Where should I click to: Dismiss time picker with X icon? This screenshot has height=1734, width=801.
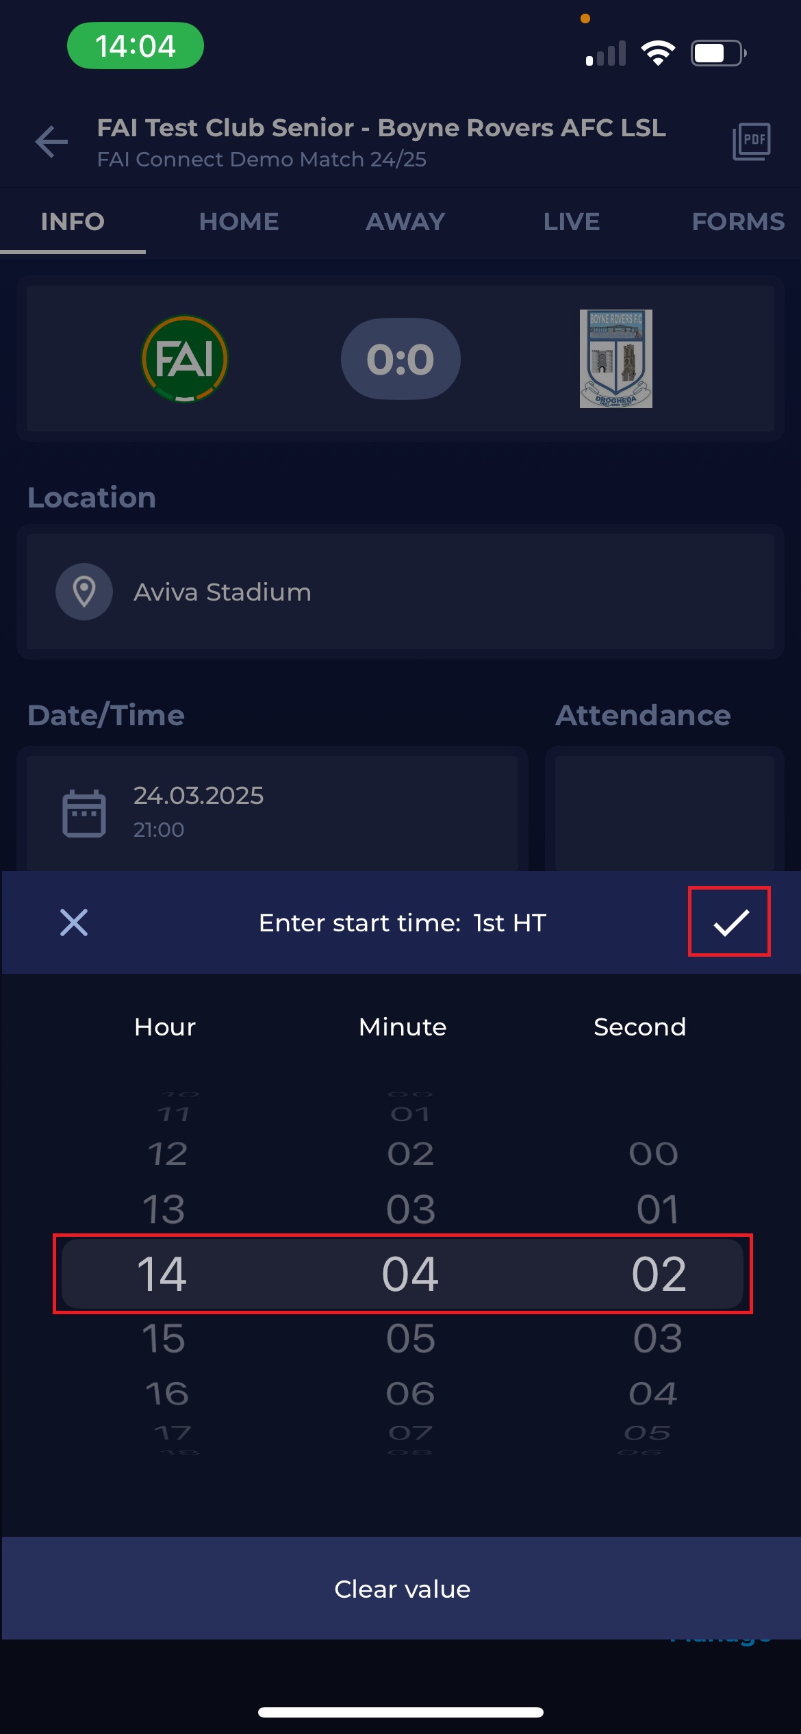(74, 922)
